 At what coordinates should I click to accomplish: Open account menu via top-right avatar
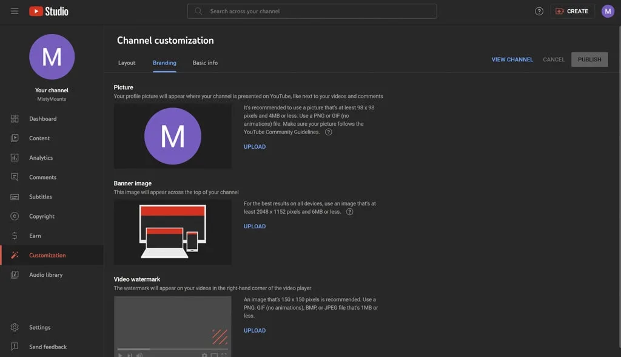608,11
